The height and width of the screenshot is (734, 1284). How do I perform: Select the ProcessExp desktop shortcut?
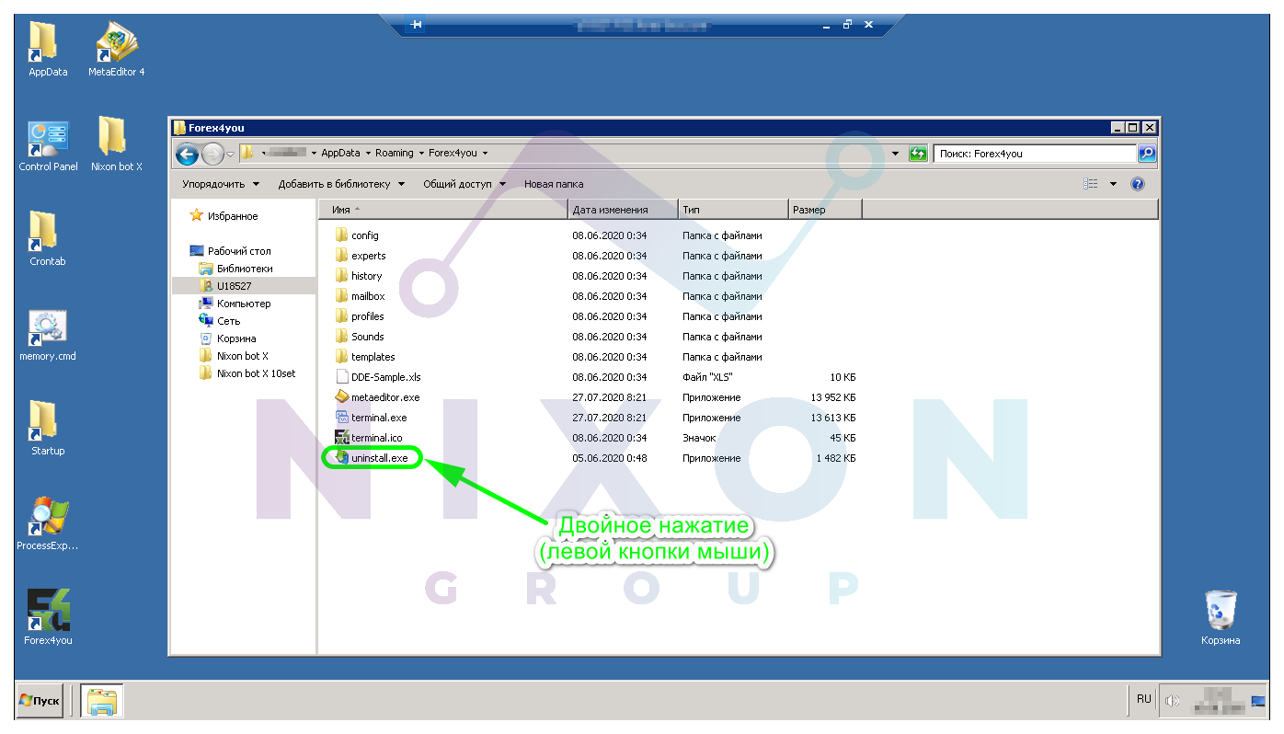[47, 522]
